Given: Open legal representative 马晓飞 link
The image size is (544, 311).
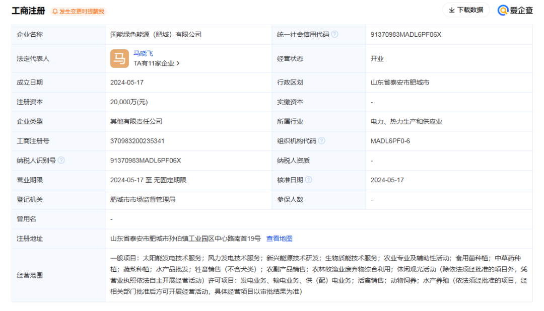Looking at the screenshot, I should pos(144,53).
